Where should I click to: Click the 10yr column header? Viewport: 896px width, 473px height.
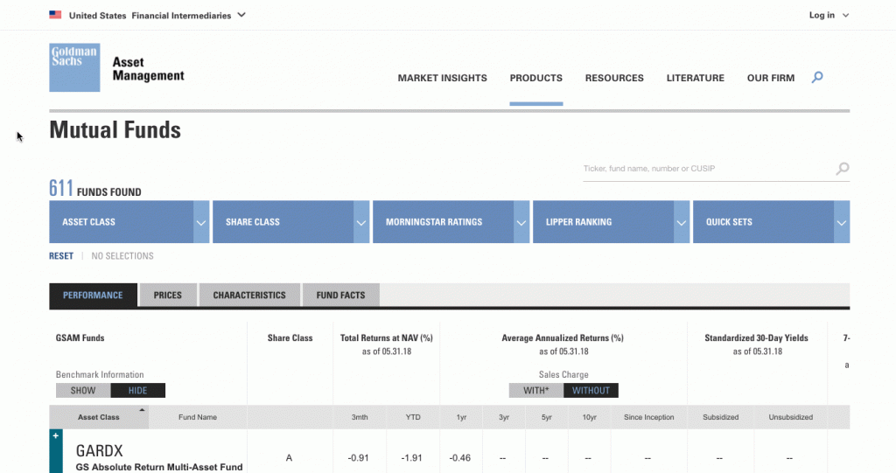coord(589,417)
